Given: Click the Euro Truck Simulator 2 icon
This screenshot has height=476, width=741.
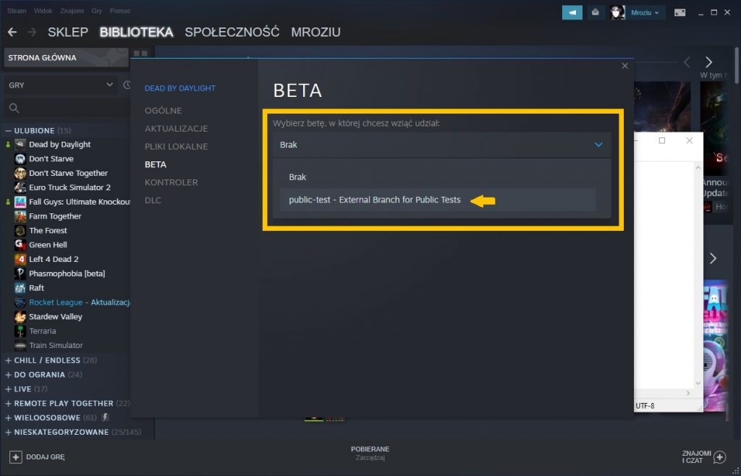Looking at the screenshot, I should tap(20, 187).
